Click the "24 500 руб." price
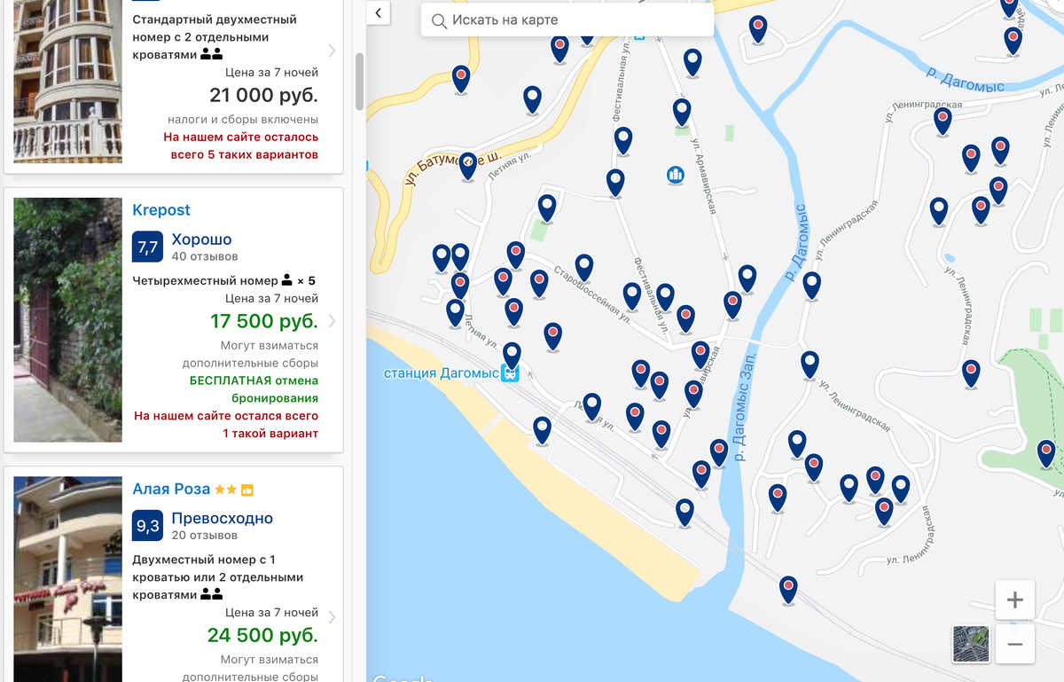This screenshot has height=682, width=1064. coord(262,635)
